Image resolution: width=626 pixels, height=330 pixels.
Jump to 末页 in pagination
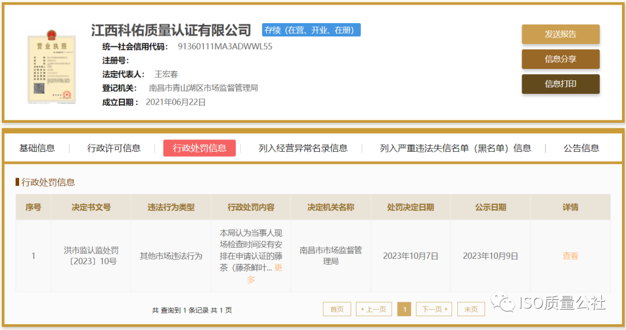[471, 309]
